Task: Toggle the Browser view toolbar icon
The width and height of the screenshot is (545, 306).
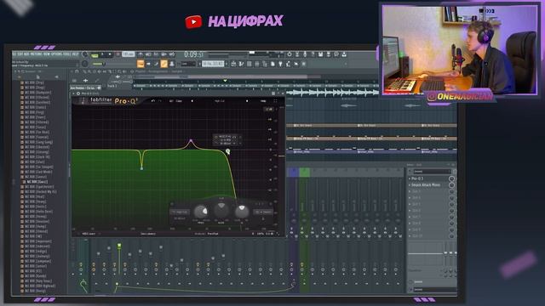Action: [x=265, y=64]
